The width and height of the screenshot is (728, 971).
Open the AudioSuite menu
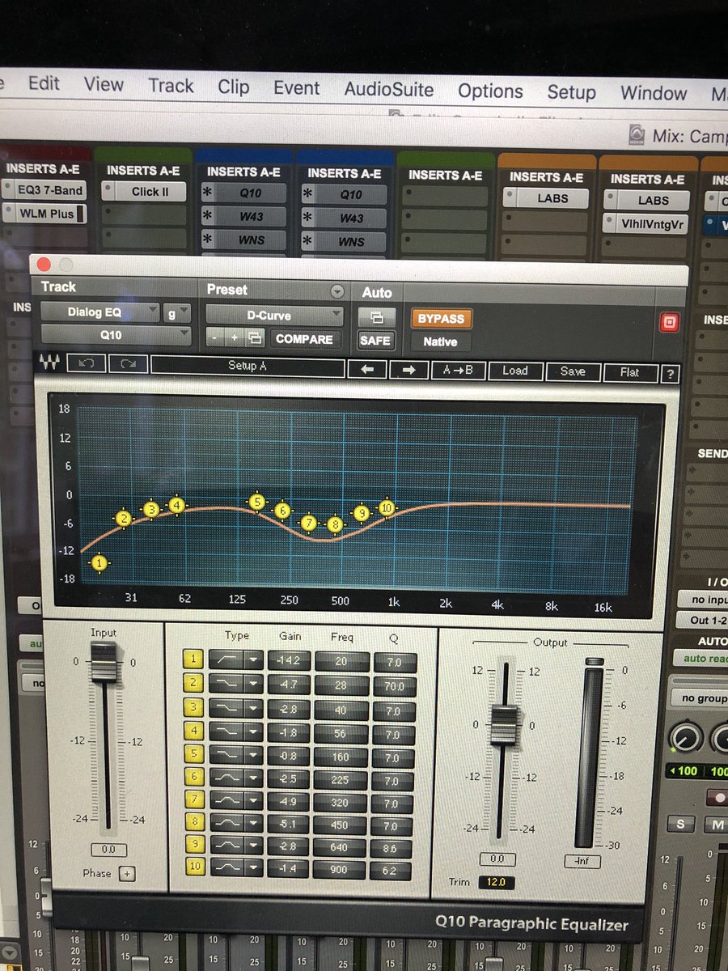coord(389,89)
